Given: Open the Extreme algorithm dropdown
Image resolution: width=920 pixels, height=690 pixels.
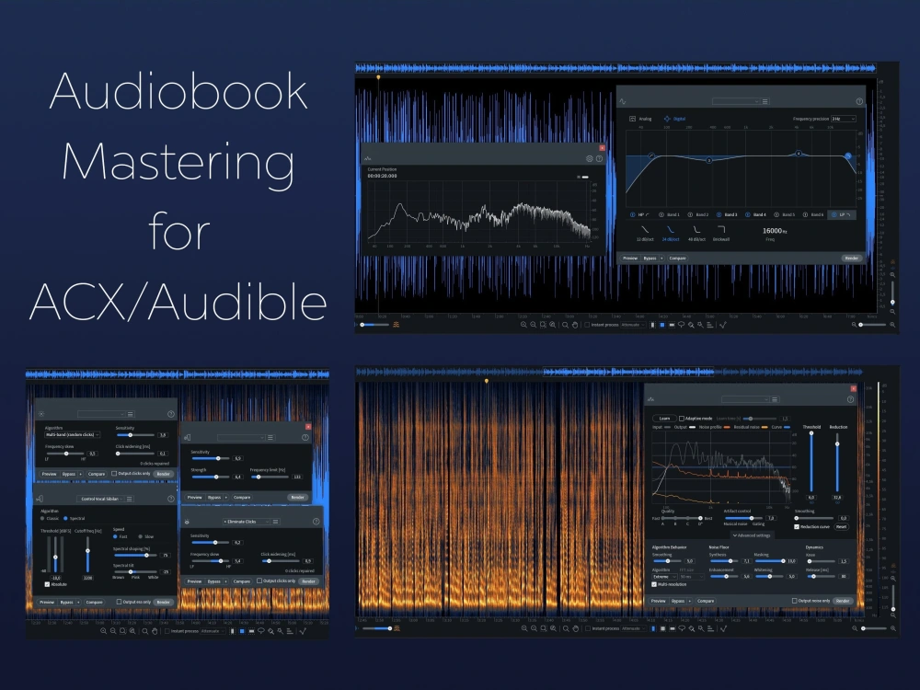Looking at the screenshot, I should coord(665,577).
